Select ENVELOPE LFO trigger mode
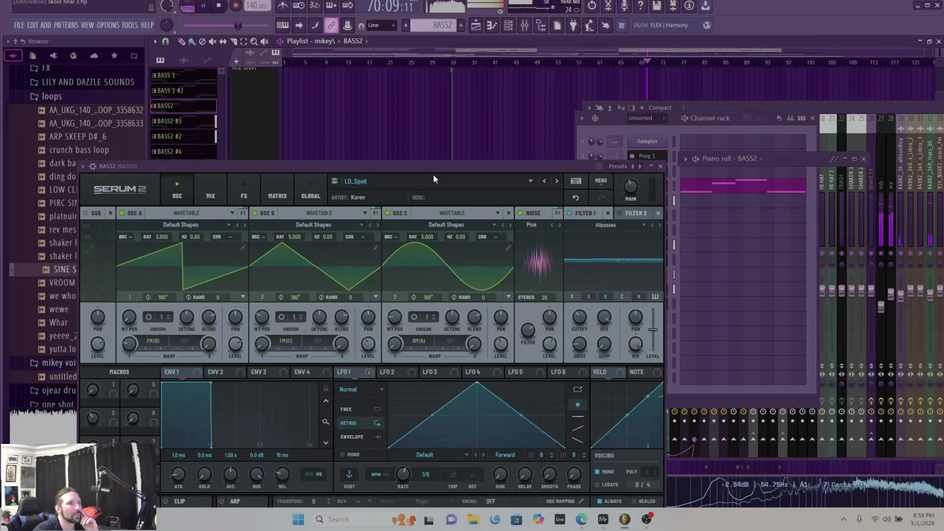This screenshot has height=531, width=944. pyautogui.click(x=359, y=437)
